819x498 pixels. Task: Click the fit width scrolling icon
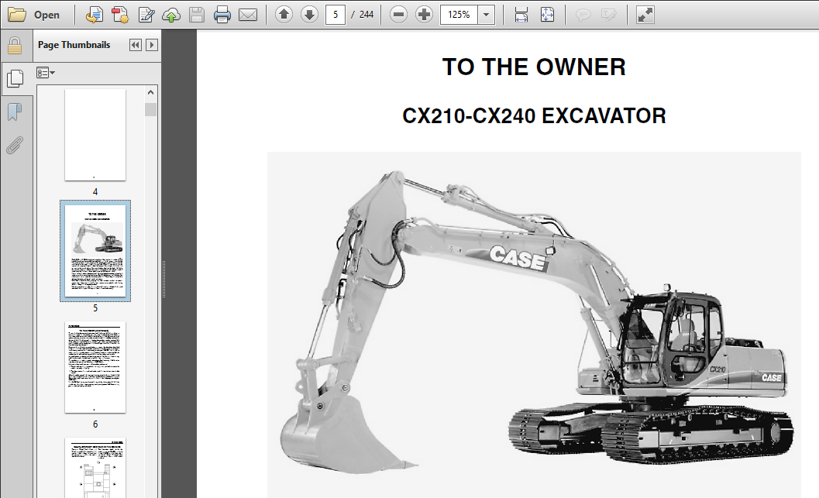point(521,15)
